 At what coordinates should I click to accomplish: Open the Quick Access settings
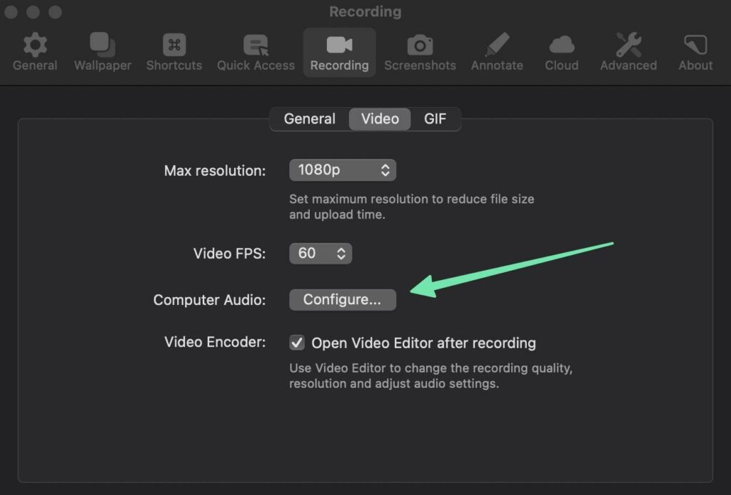(256, 46)
